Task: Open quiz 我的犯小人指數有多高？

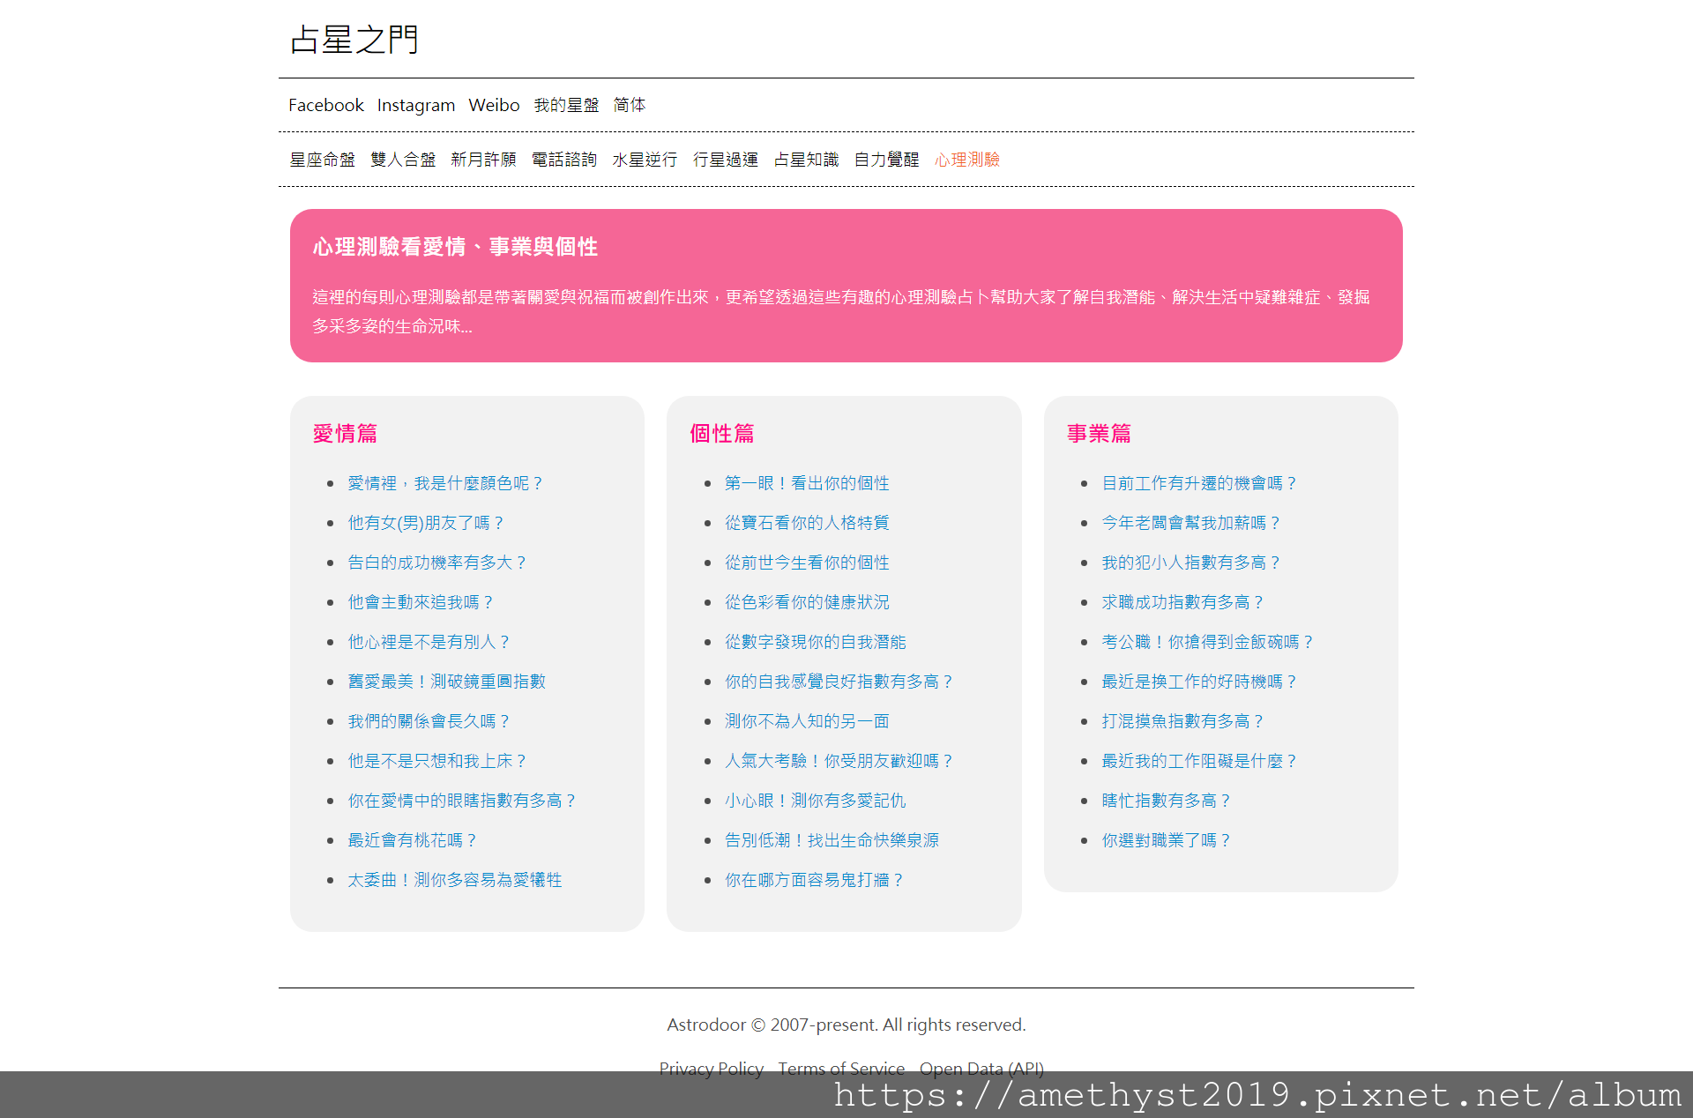Action: click(1192, 563)
